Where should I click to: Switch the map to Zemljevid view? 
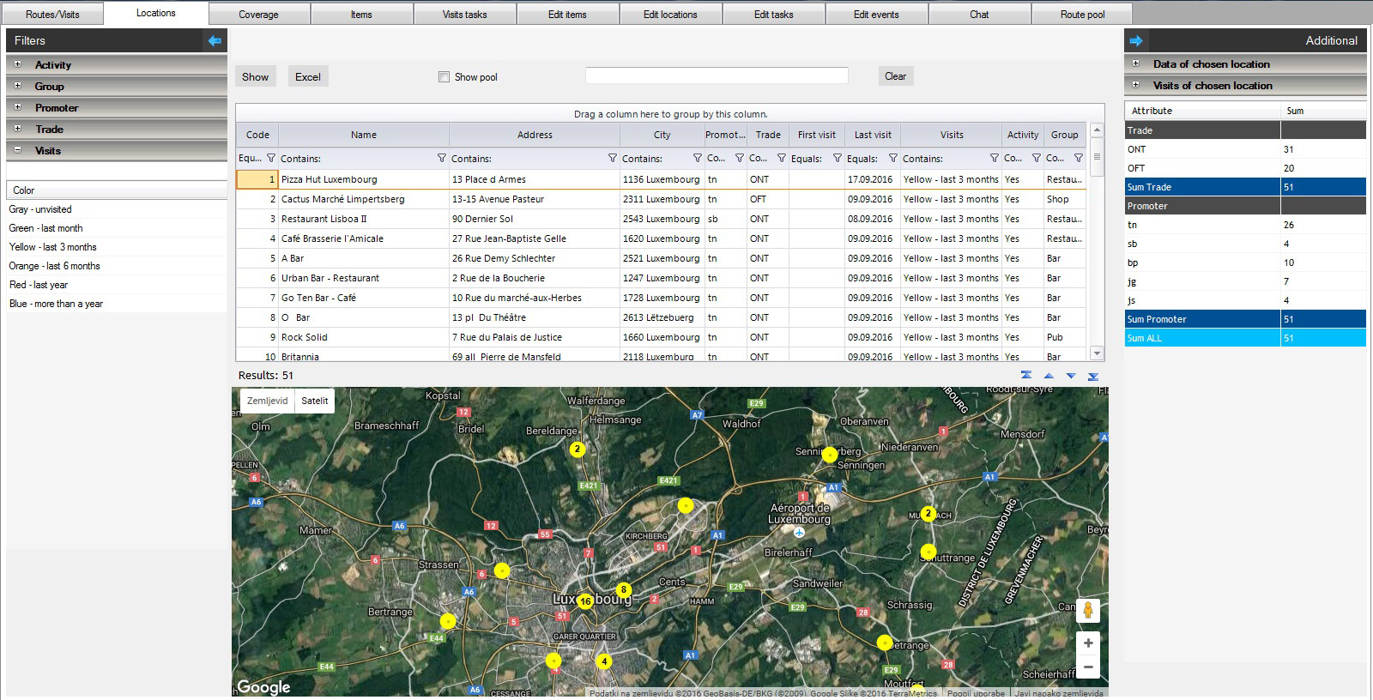point(268,401)
